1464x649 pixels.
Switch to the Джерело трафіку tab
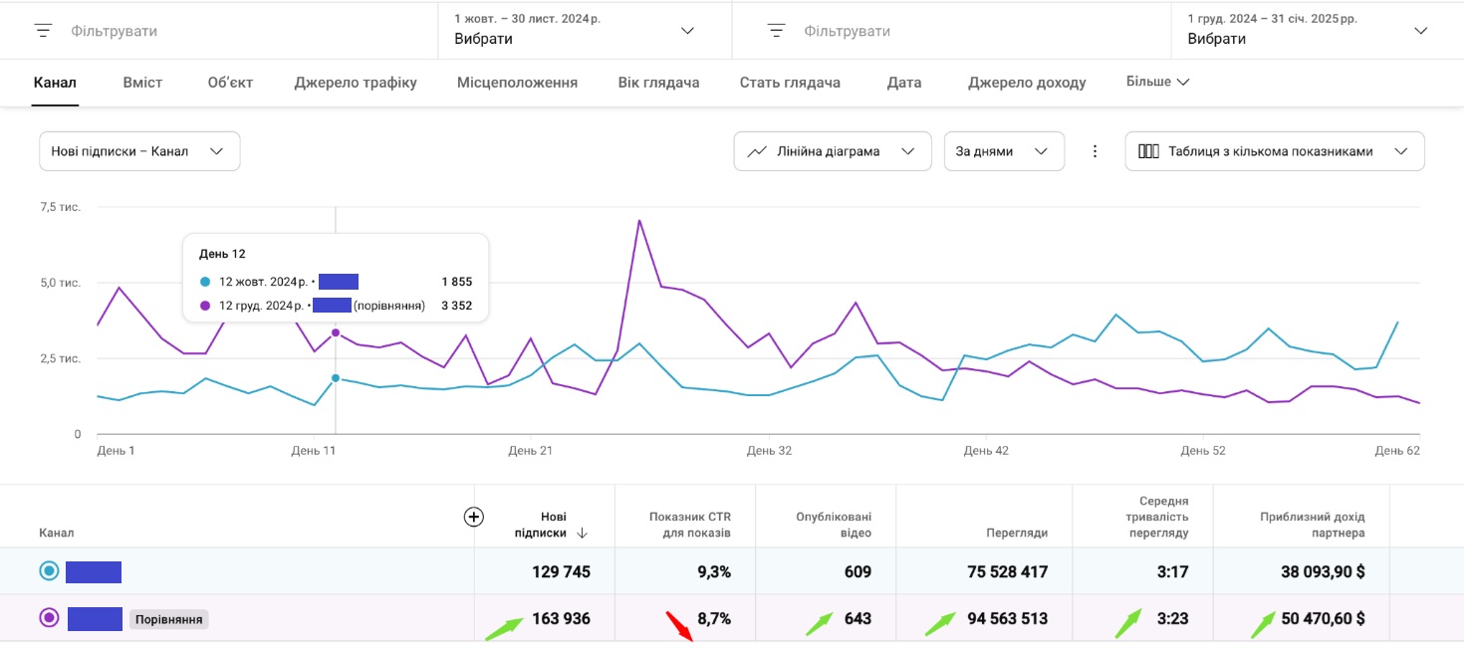(355, 82)
